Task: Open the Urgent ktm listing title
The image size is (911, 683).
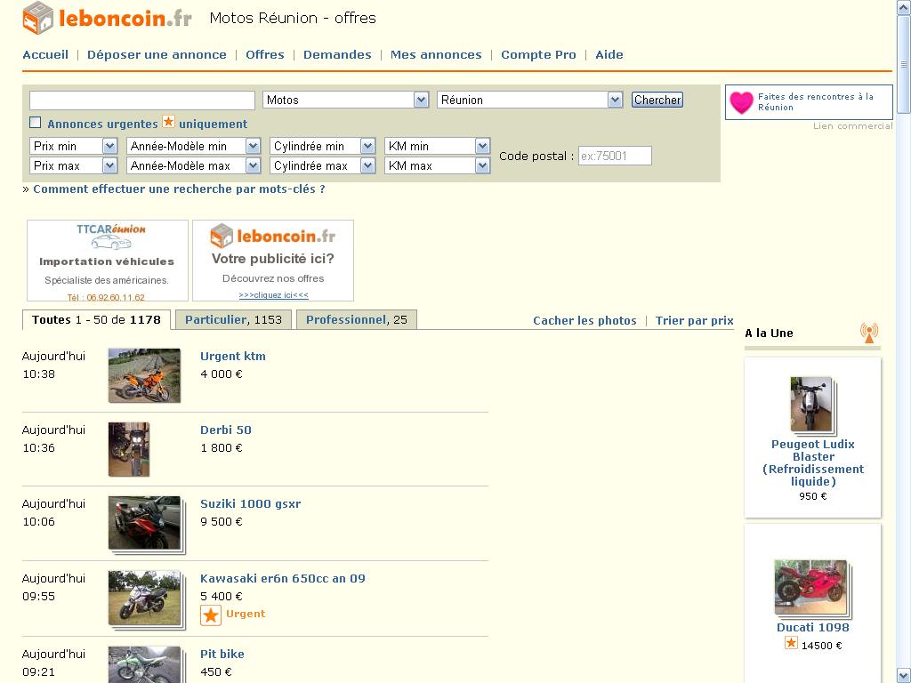Action: coord(233,357)
